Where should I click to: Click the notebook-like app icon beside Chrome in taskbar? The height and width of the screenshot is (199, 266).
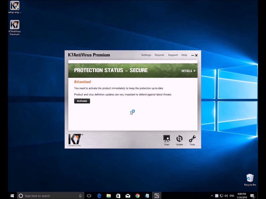click(x=147, y=196)
